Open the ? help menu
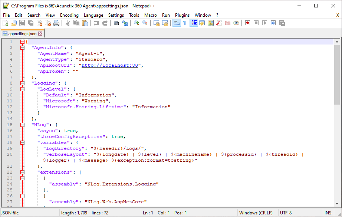This screenshot has height=217, width=342. [x=217, y=15]
